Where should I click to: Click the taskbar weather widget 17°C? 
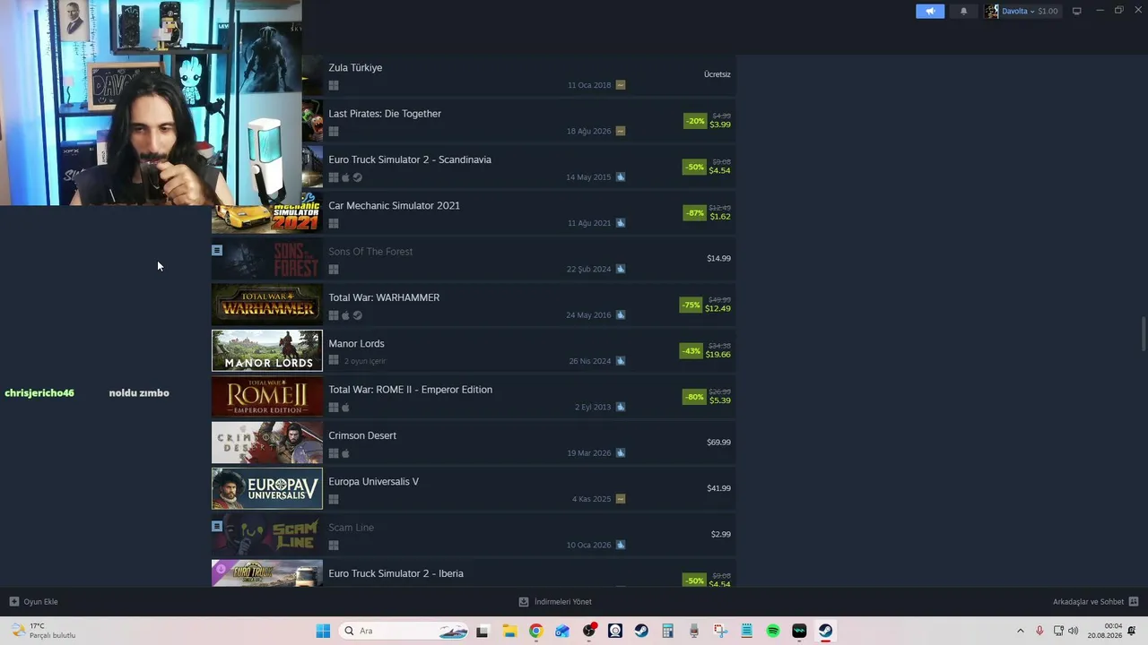tap(45, 631)
